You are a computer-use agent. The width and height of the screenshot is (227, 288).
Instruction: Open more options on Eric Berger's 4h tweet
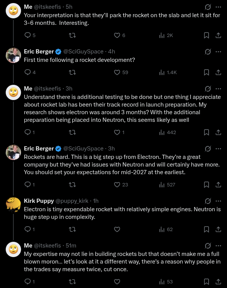pos(218,52)
